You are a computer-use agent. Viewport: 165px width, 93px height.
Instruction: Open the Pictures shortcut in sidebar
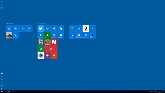pos(2,83)
